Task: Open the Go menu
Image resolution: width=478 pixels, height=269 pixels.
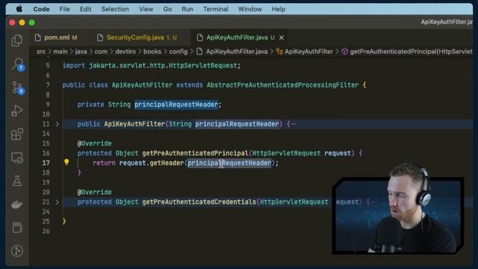Action: (167, 9)
